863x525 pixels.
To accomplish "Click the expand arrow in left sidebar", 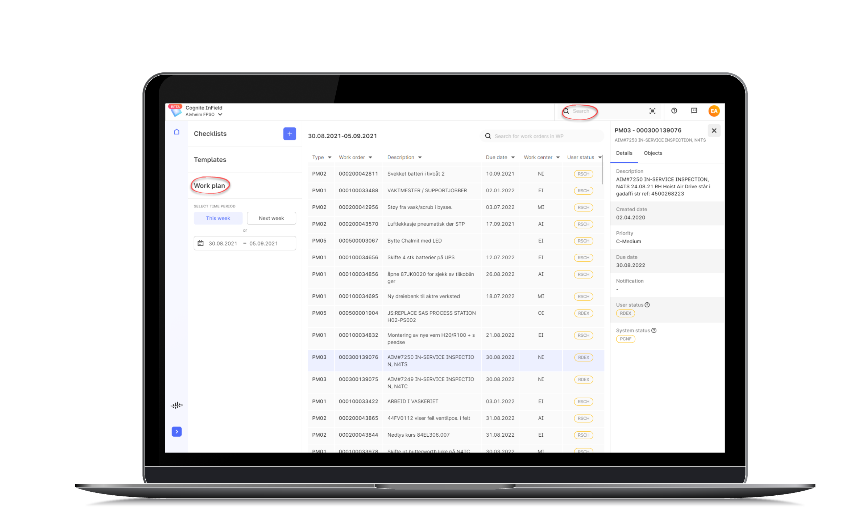I will pos(177,431).
